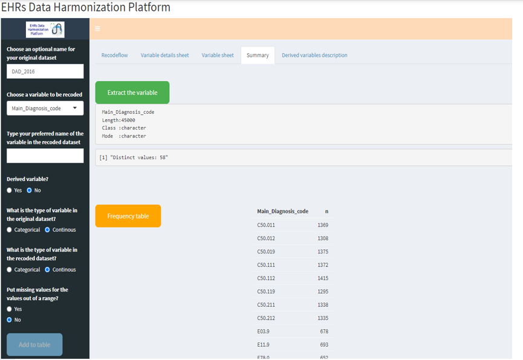Go to Derived variables description tab
Viewport: 523px width, 360px height.
(x=314, y=55)
